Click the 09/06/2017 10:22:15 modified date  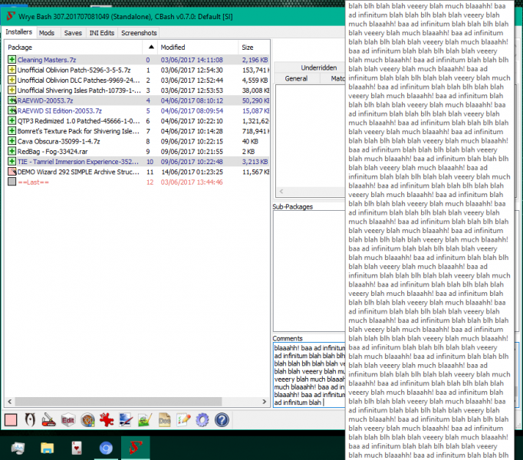tap(192, 141)
